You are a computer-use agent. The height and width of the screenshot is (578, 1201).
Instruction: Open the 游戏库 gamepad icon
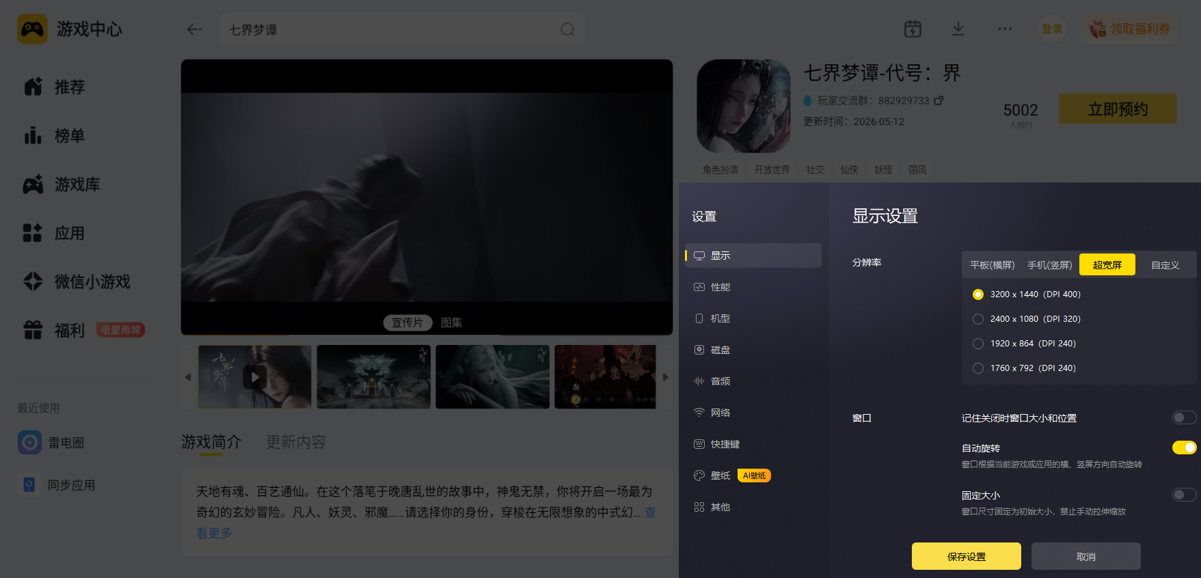point(33,184)
